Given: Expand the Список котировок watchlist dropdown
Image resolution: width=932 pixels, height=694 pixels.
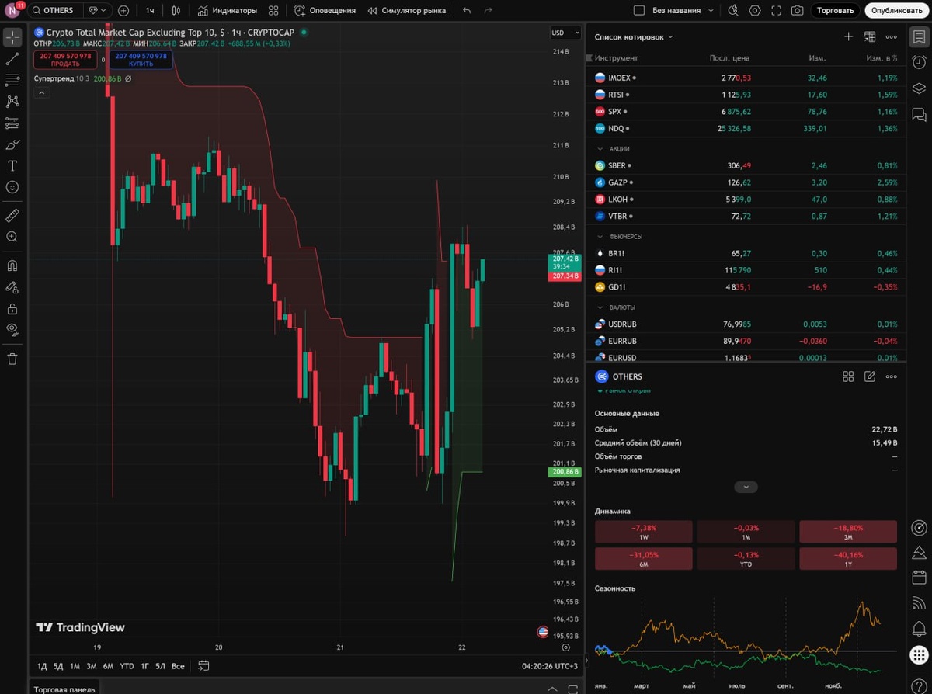Looking at the screenshot, I should click(x=634, y=36).
